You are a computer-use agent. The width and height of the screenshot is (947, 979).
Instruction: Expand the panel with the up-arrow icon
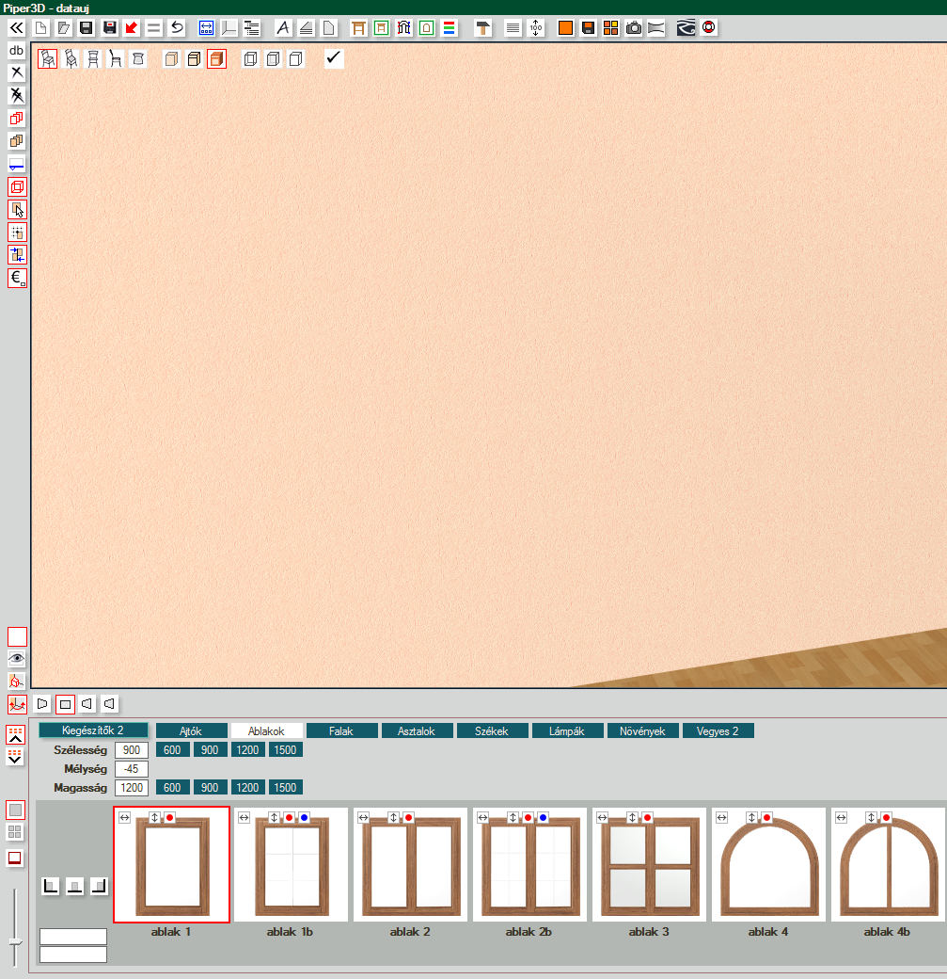point(16,734)
